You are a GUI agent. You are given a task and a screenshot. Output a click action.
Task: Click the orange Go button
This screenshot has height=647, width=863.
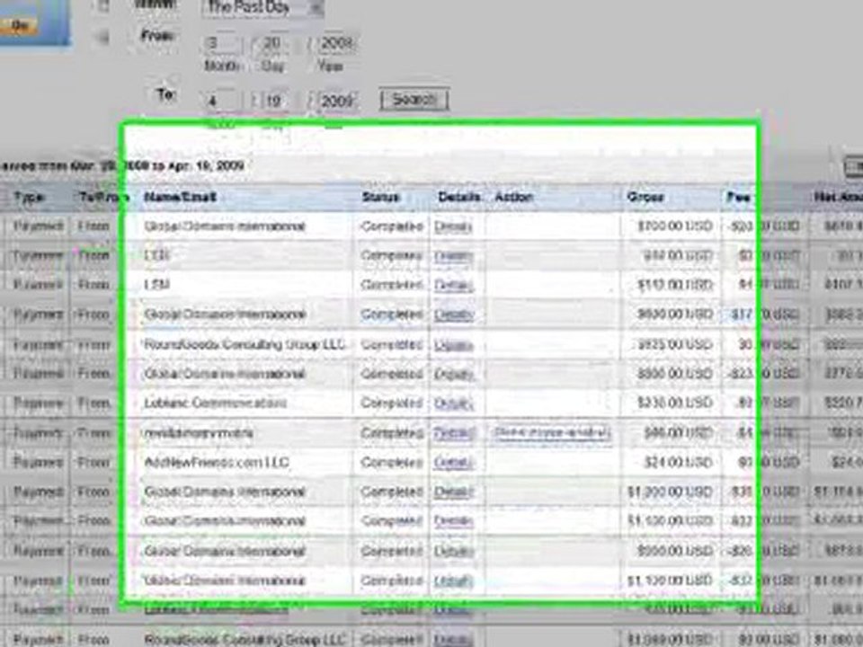tap(20, 25)
